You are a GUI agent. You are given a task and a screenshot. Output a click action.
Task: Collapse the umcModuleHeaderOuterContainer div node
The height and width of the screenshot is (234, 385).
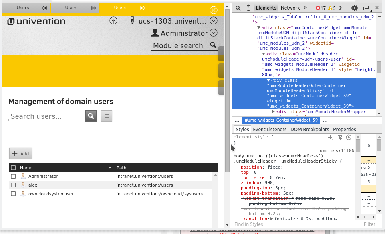pos(268,80)
